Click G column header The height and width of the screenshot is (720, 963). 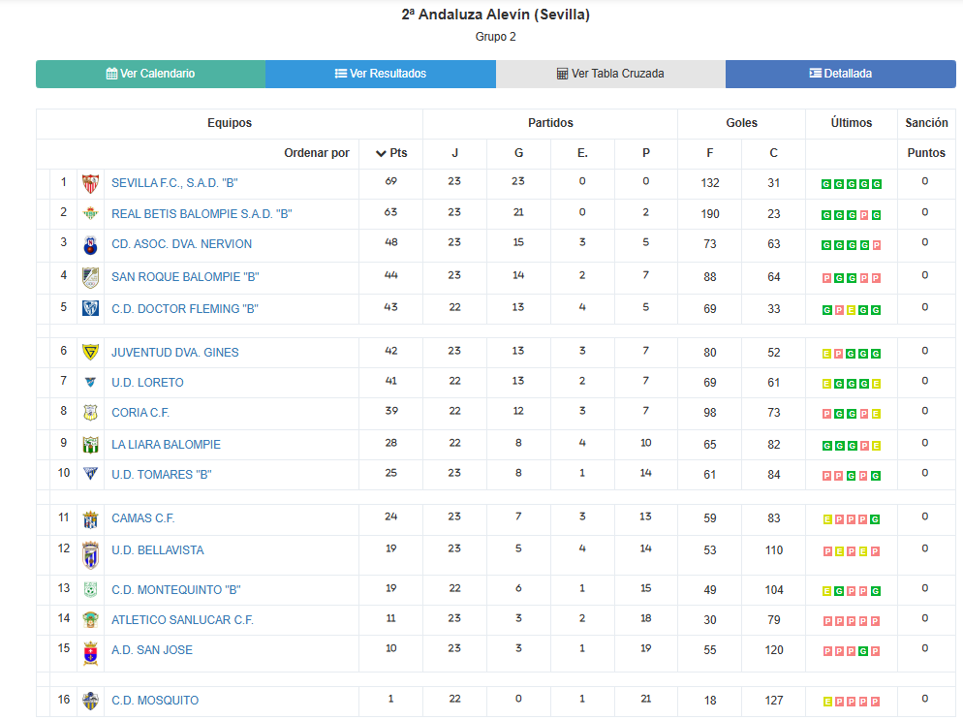coord(518,153)
